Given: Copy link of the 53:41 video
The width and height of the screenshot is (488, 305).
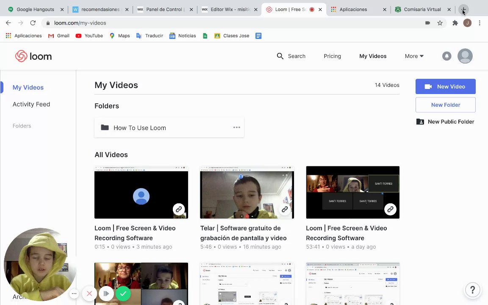Looking at the screenshot, I should (390, 209).
